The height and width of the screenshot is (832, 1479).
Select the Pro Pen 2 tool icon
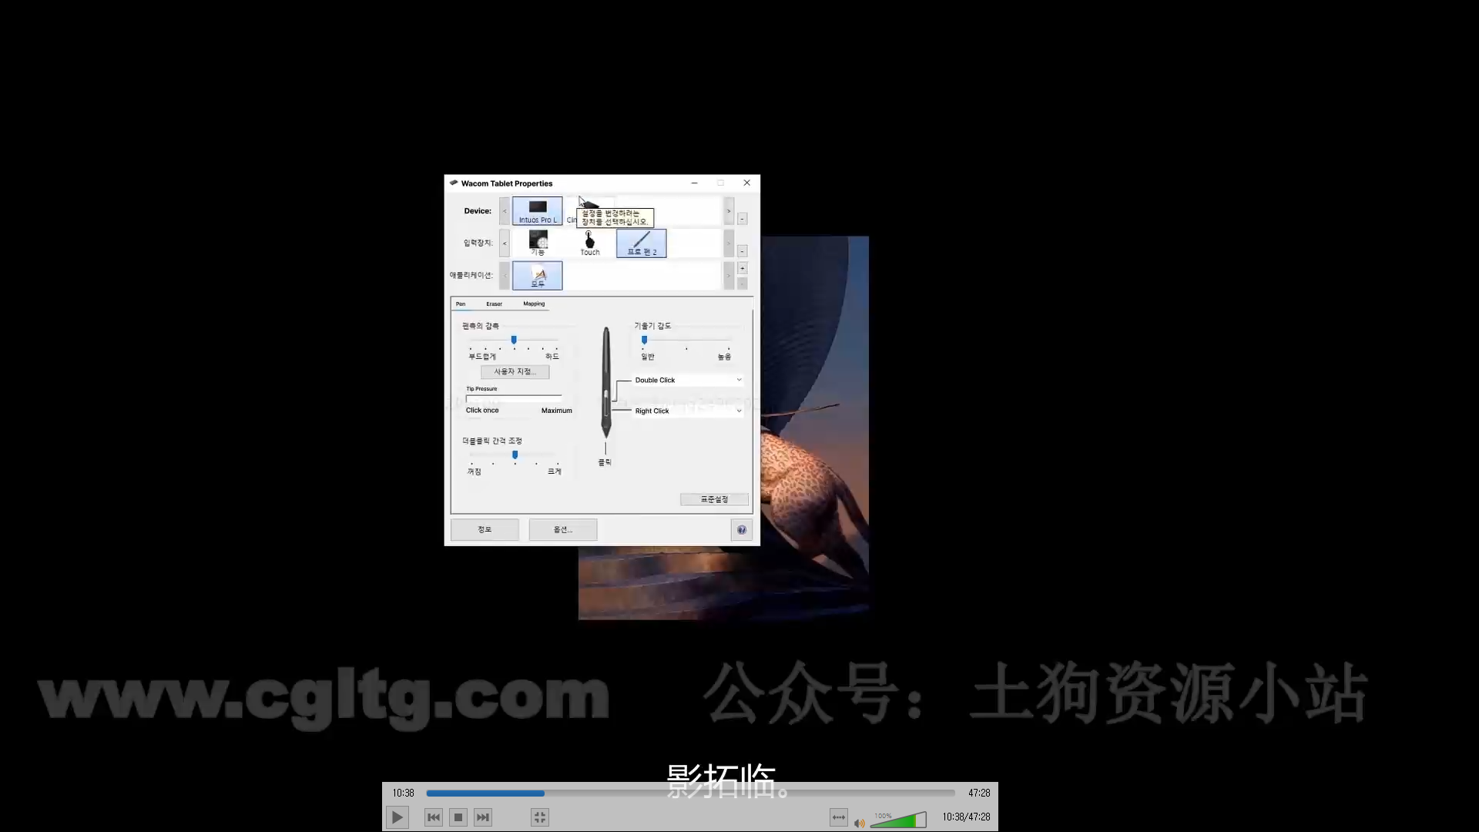(x=641, y=243)
